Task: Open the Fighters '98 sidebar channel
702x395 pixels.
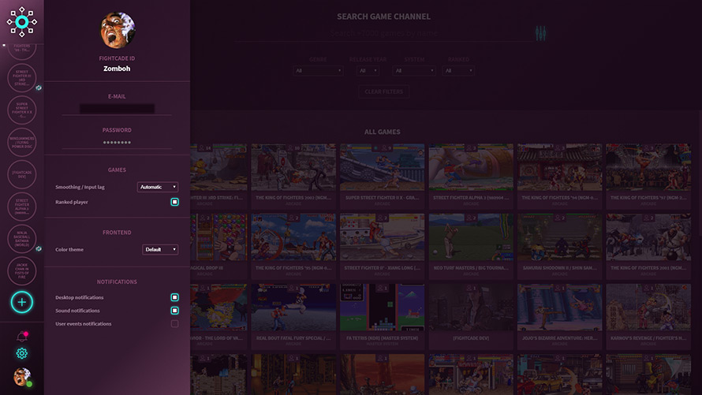Action: [21, 50]
